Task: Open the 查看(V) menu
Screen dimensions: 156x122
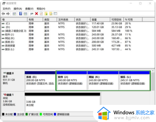Action: [x=29, y=9]
